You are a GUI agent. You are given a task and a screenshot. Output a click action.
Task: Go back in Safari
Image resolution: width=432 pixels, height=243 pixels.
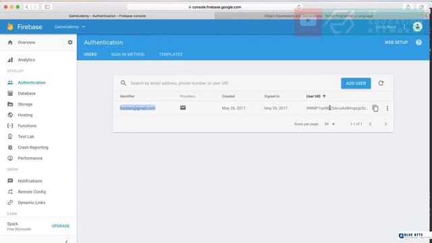[x=27, y=7]
